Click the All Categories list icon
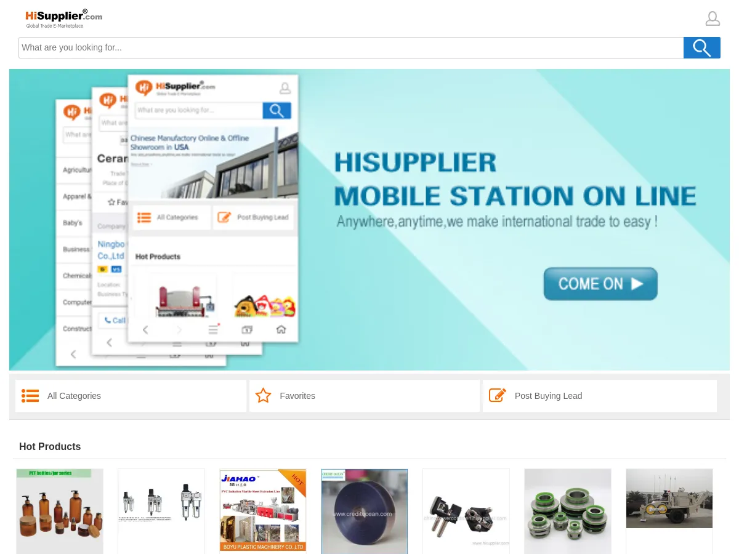 click(30, 396)
